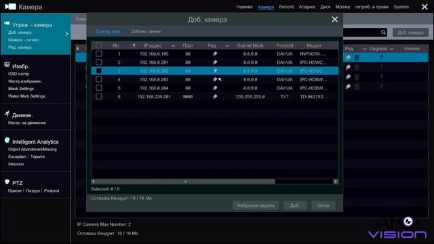The height and width of the screenshot is (244, 434).
Task: Click the Доб. button in dialog
Action: (295, 205)
